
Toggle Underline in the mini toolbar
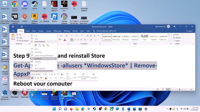point(38,78)
